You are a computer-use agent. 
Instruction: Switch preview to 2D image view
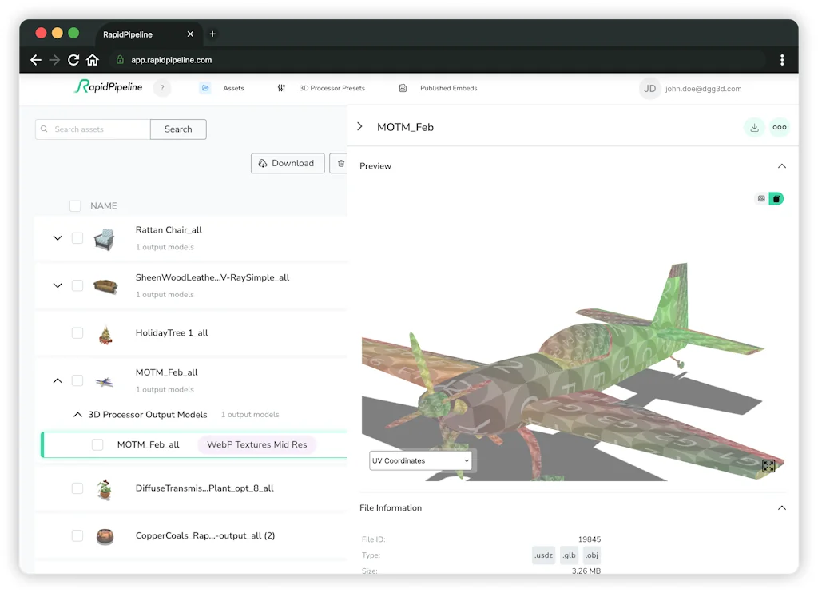pos(760,198)
